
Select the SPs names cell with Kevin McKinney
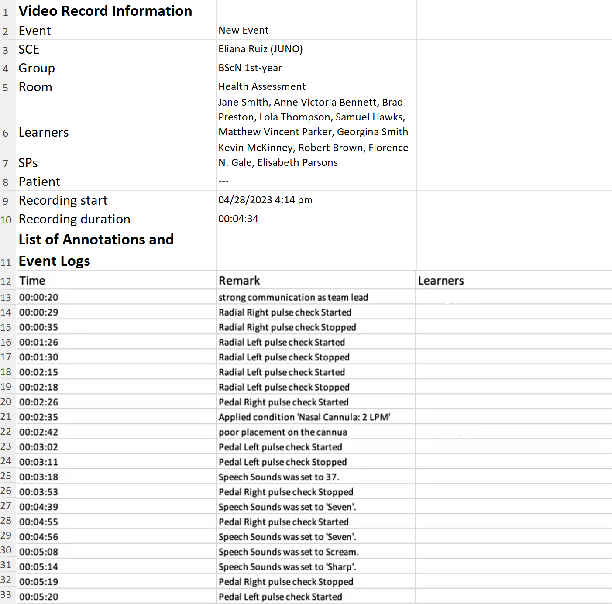point(316,155)
